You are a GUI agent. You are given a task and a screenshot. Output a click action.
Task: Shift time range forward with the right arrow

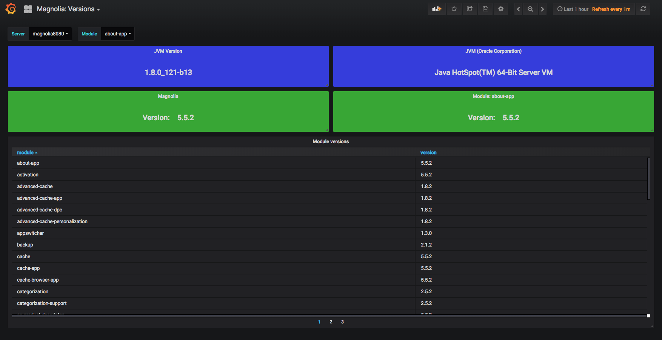point(543,9)
